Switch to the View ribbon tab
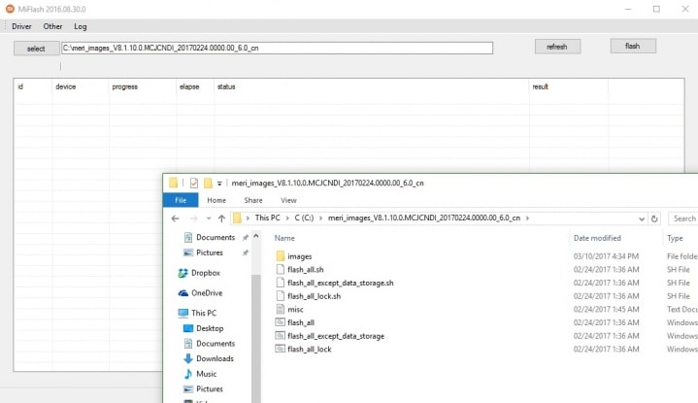 288,200
